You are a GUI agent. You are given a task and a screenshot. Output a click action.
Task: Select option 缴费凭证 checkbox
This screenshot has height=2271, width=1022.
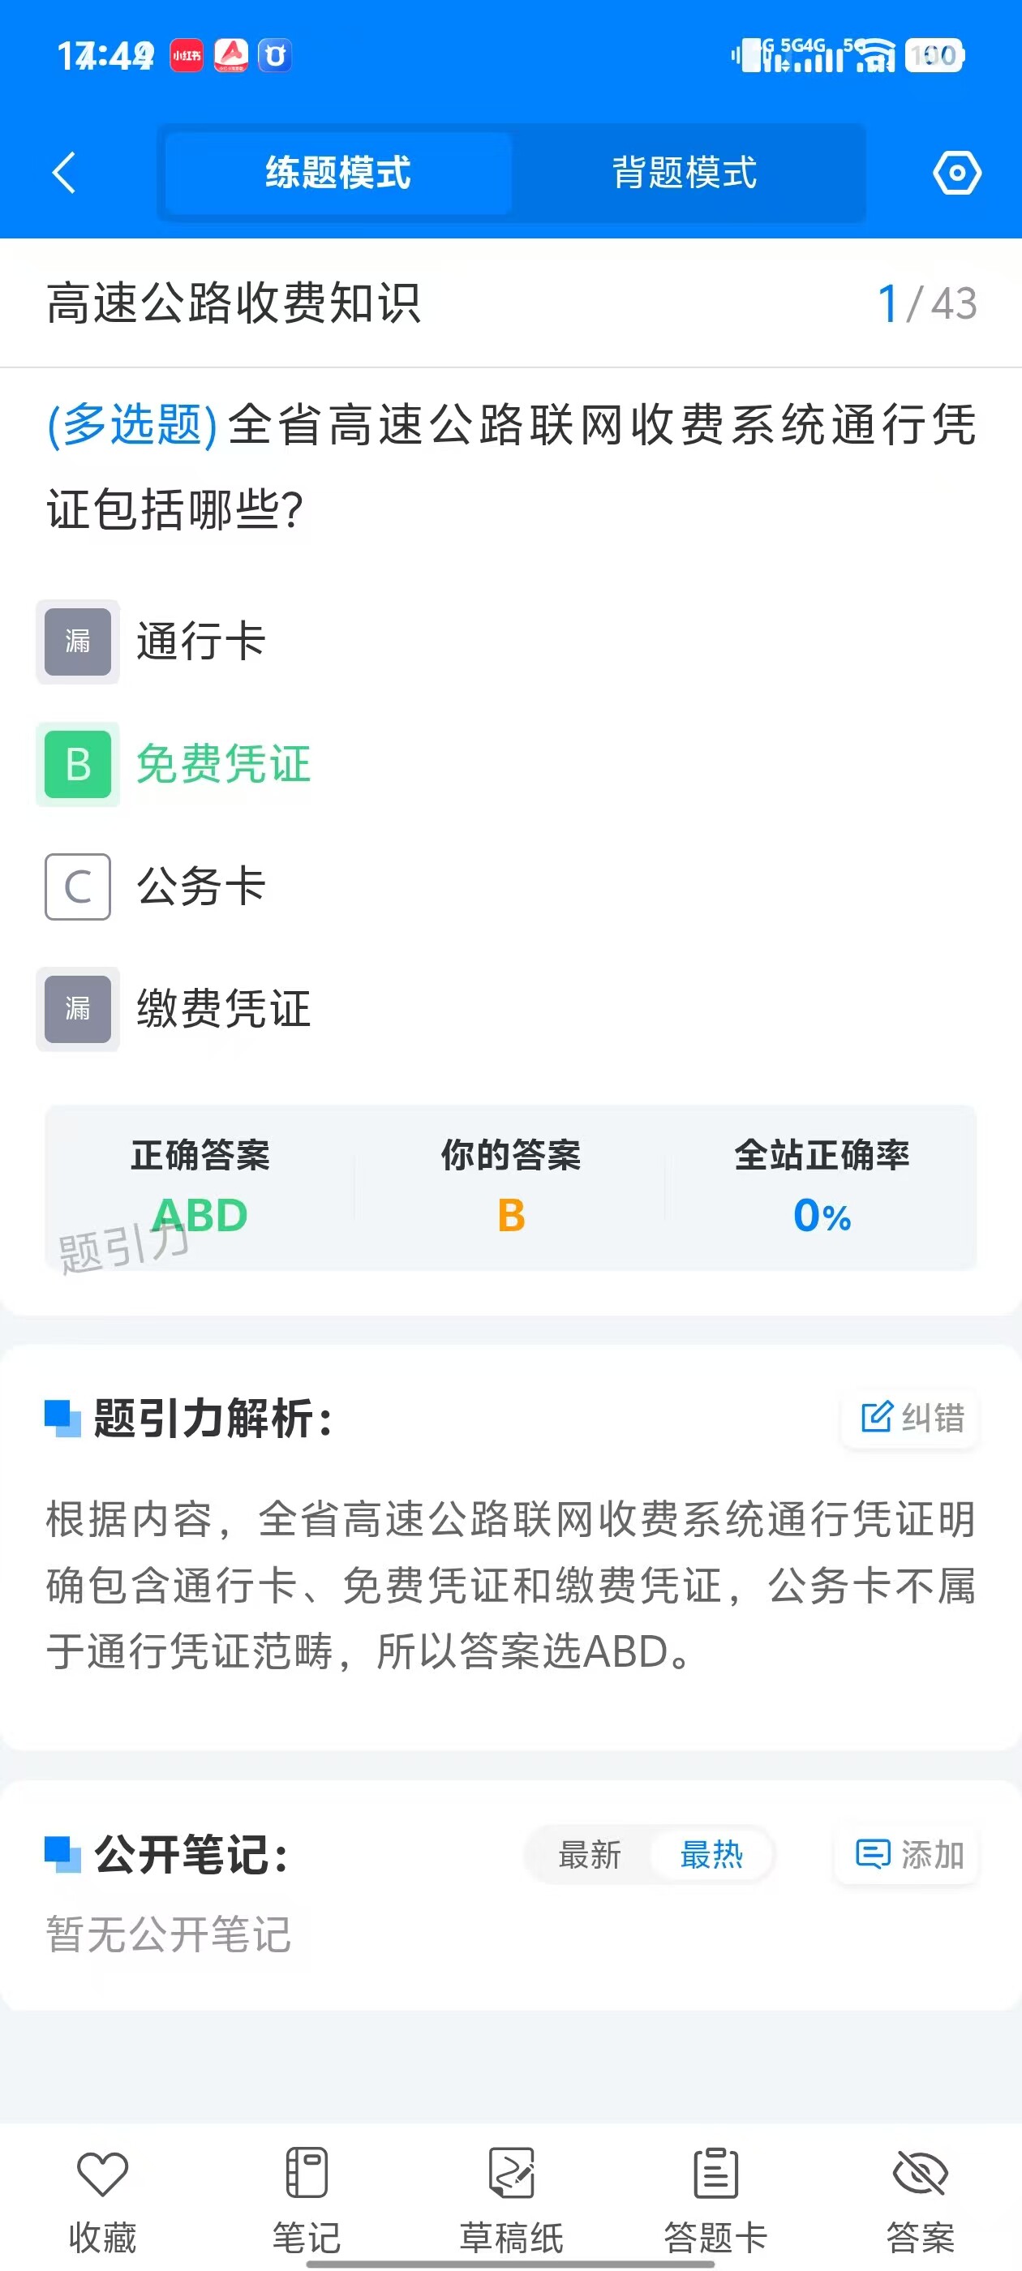[x=78, y=1010]
